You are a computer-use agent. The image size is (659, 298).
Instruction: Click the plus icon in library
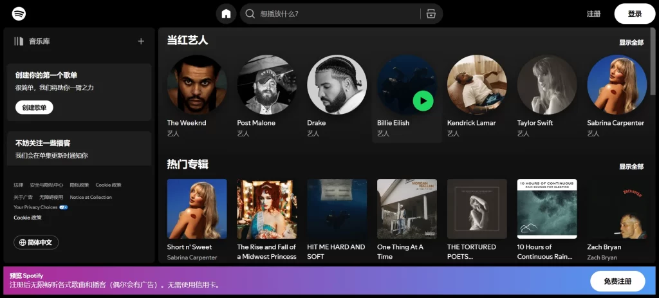pyautogui.click(x=141, y=41)
